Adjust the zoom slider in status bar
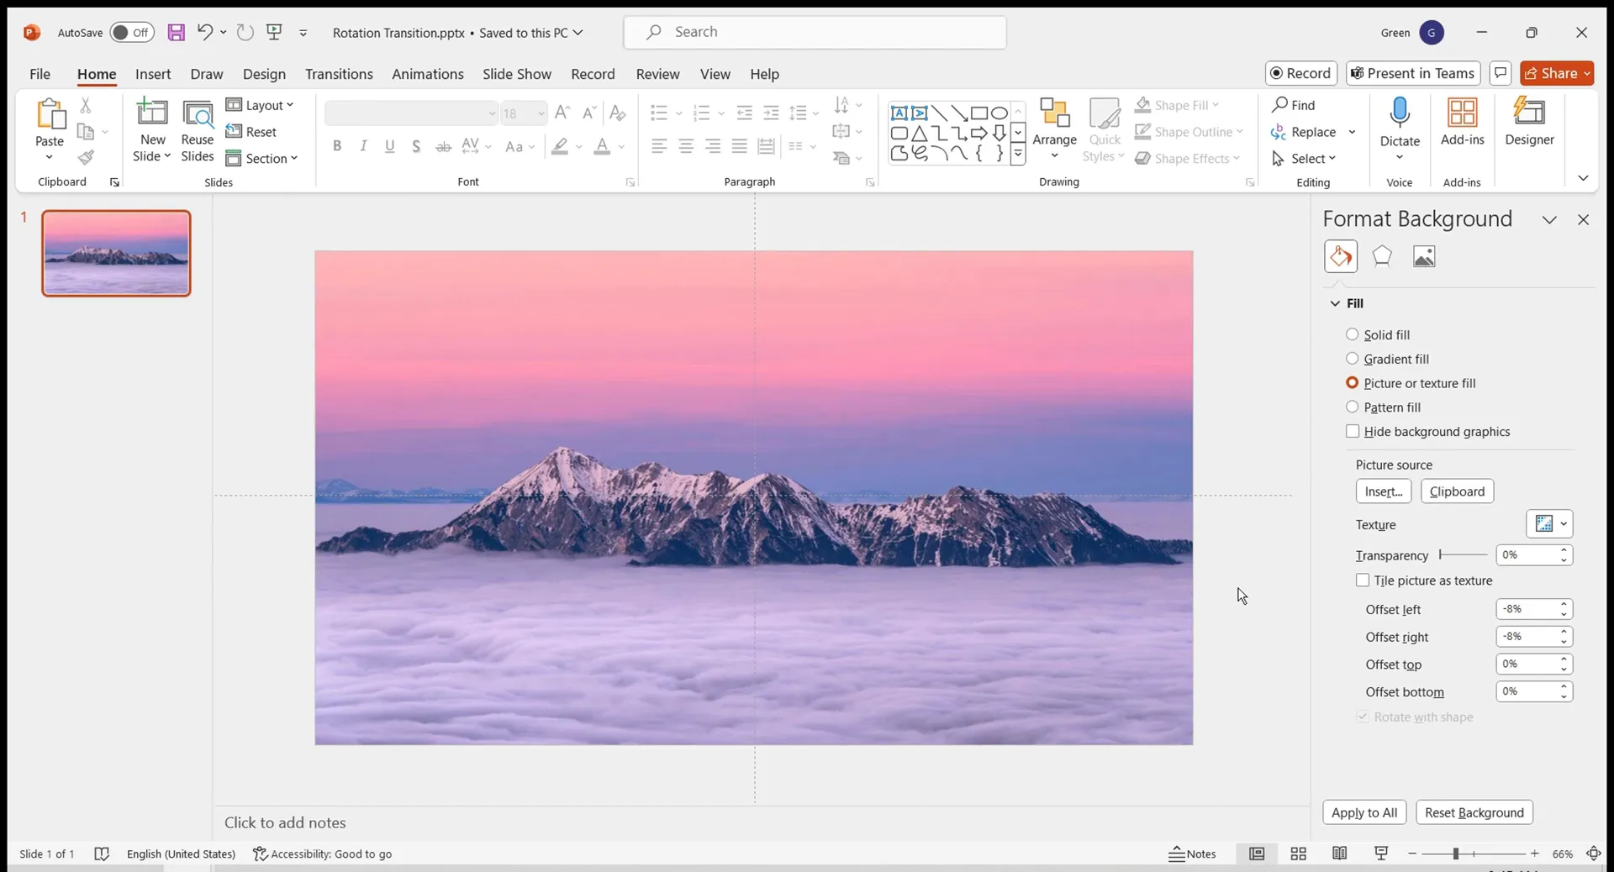Screen dimensions: 1614x872 [1473, 854]
